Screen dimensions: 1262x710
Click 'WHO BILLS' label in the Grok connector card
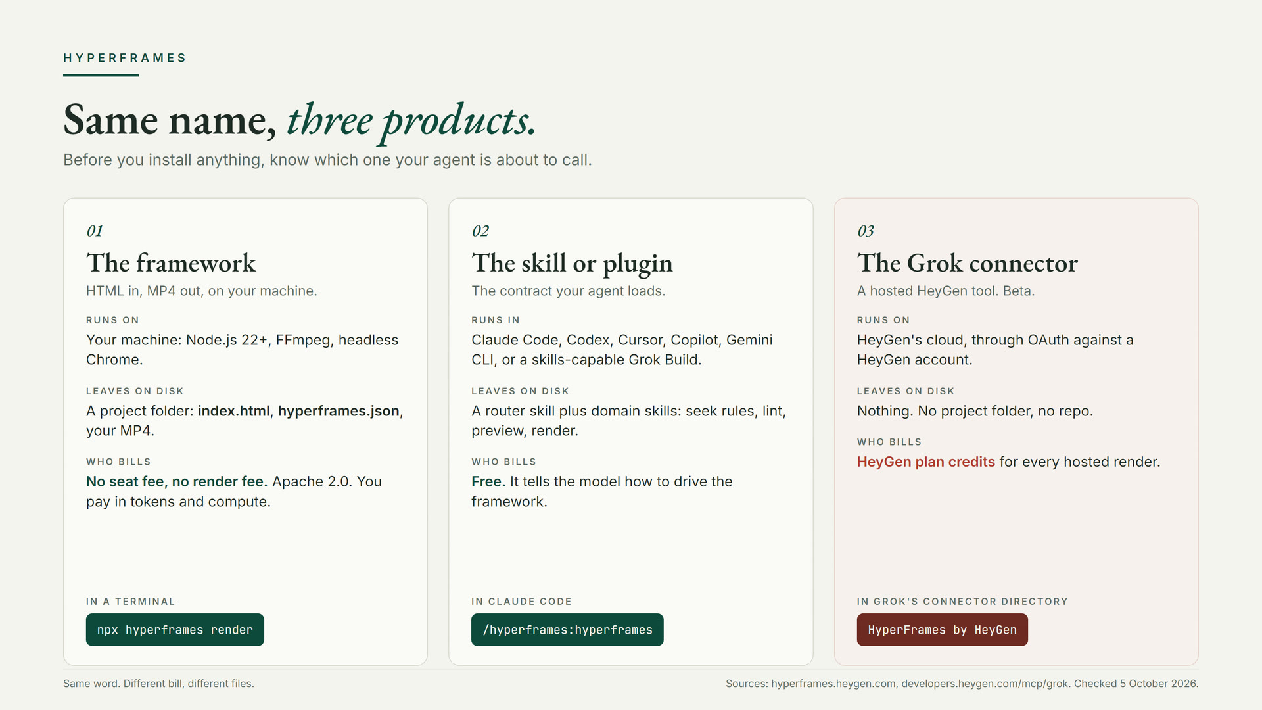889,442
